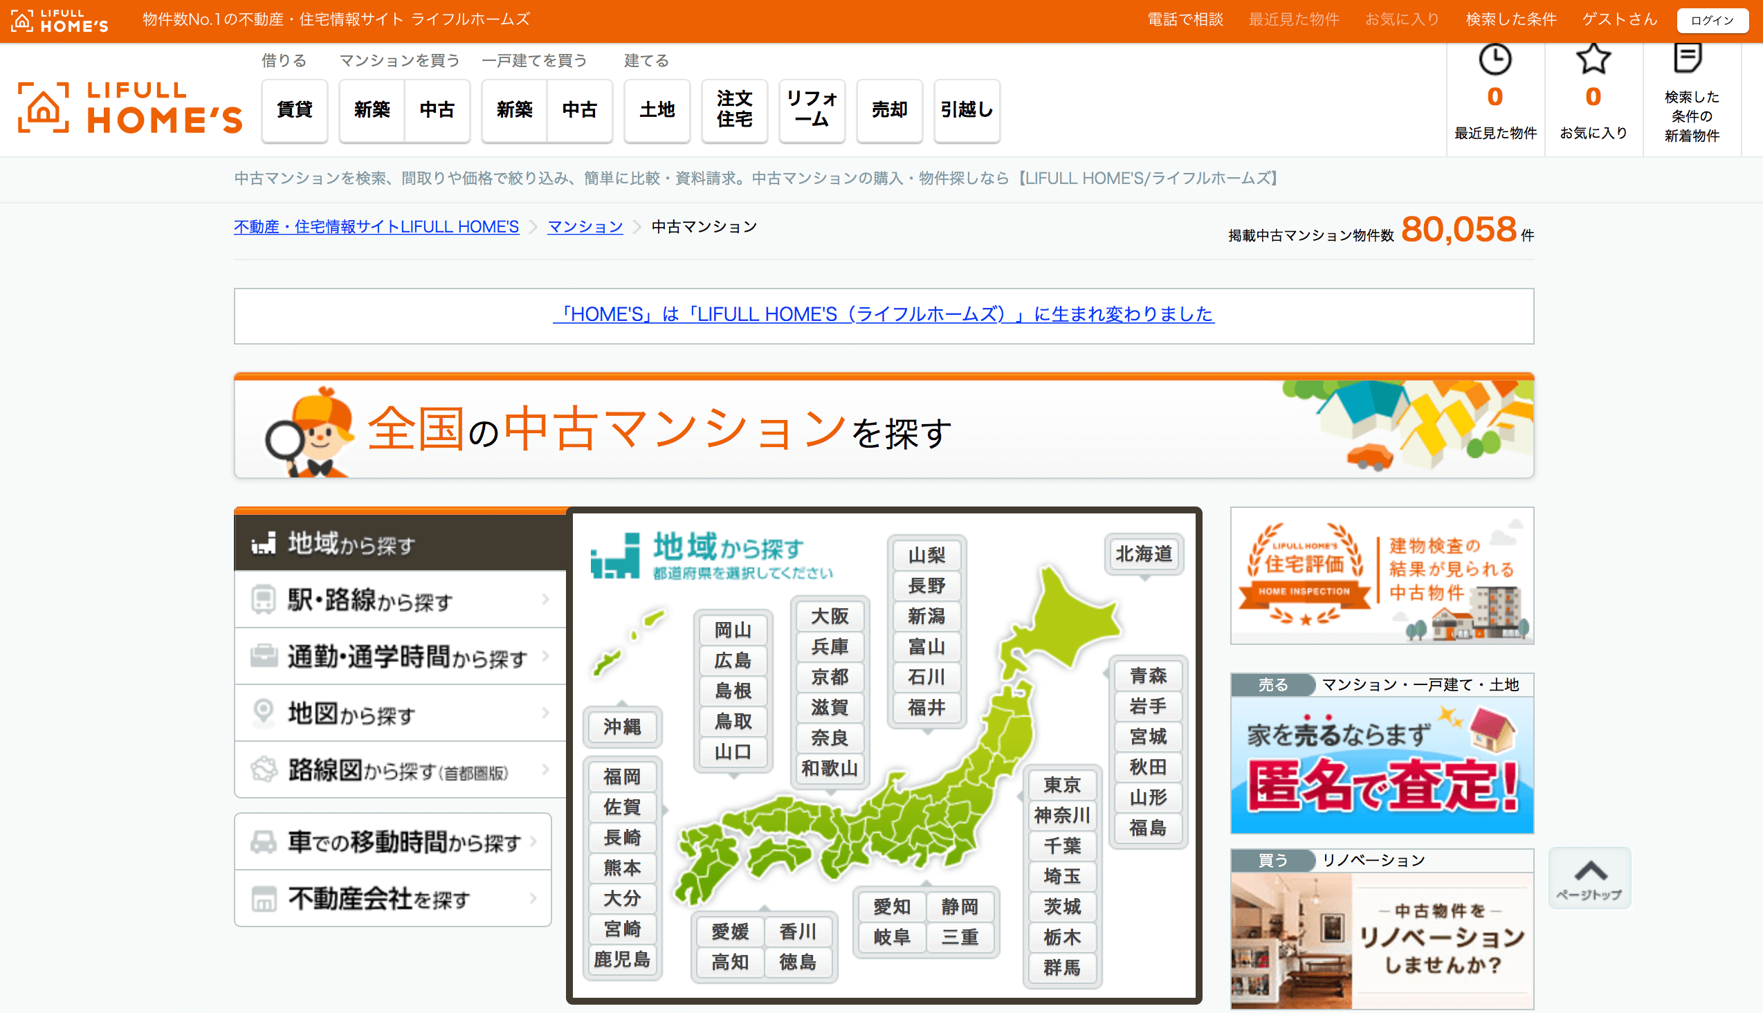
Task: Expand 路線図から探す chevron
Action: click(x=545, y=769)
